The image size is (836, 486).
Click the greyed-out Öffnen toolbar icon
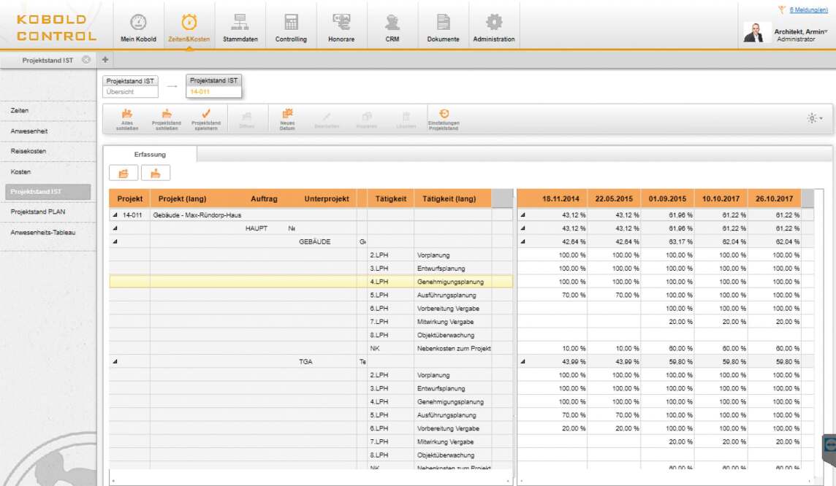tap(246, 116)
